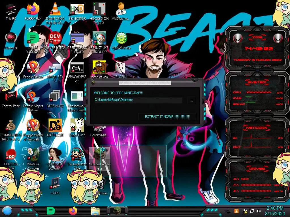Open the ISRAEL SPY desktop shortcut

click(x=55, y=70)
